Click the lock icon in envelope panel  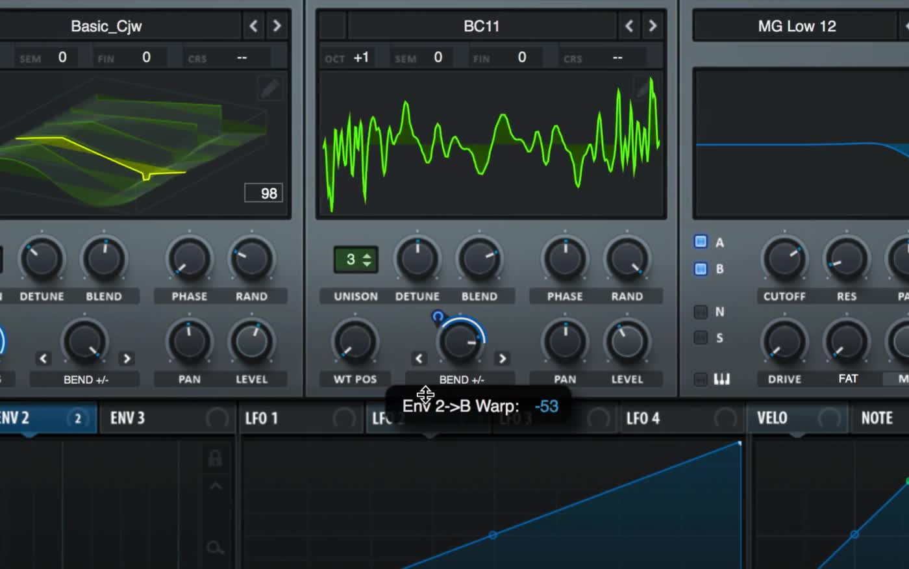215,458
